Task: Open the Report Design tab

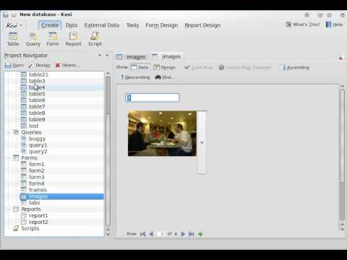Action: (x=202, y=25)
